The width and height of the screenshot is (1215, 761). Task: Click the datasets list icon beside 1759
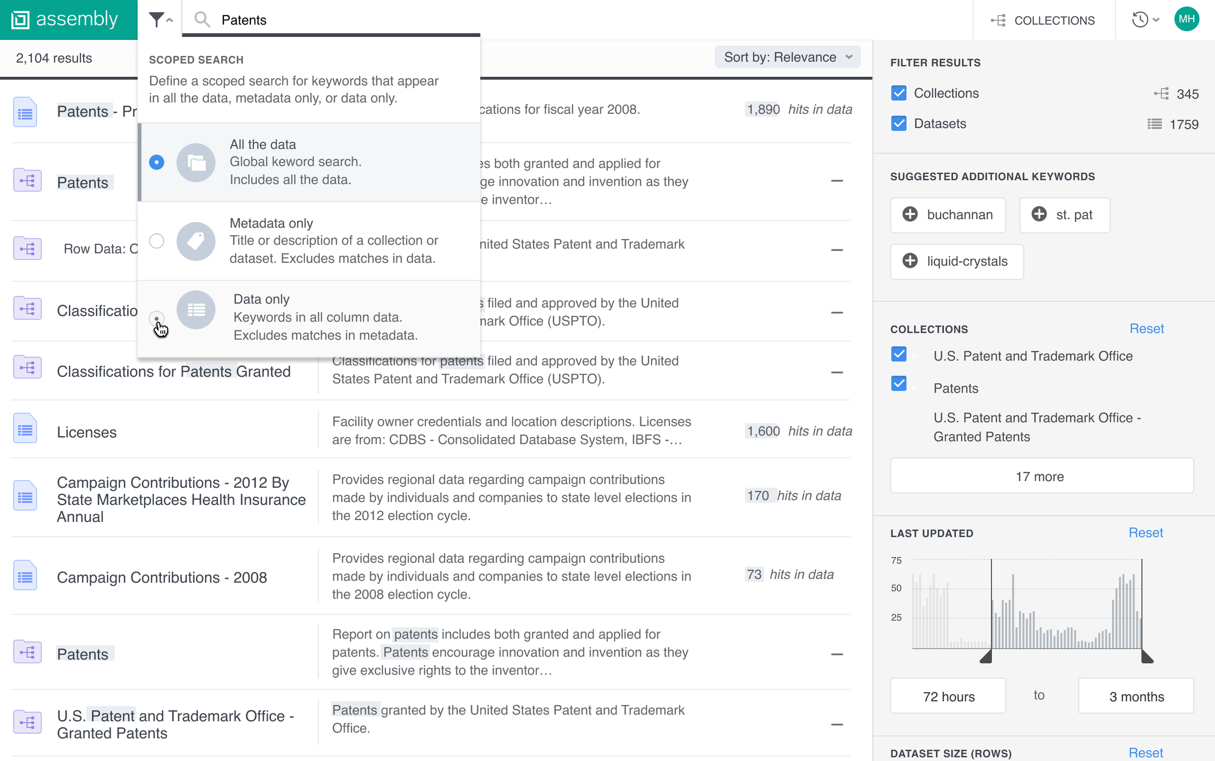click(x=1154, y=124)
